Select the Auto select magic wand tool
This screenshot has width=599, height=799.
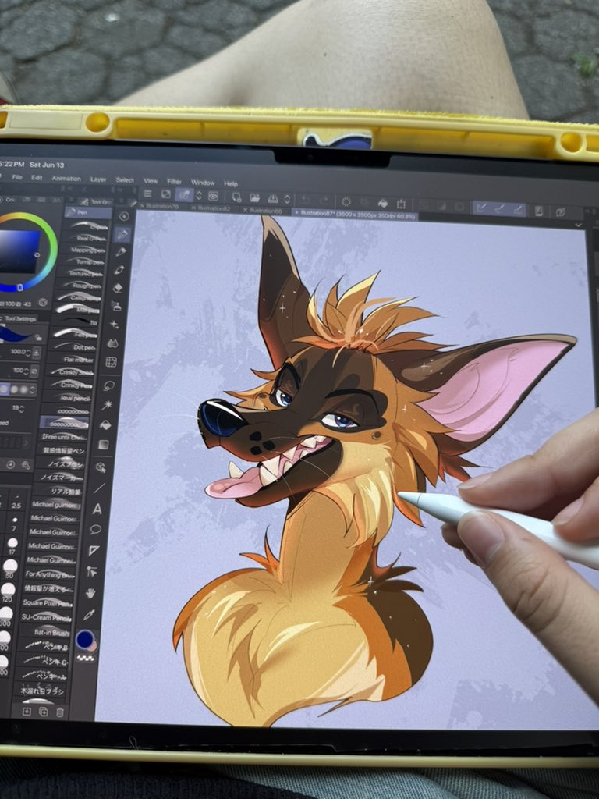point(107,405)
